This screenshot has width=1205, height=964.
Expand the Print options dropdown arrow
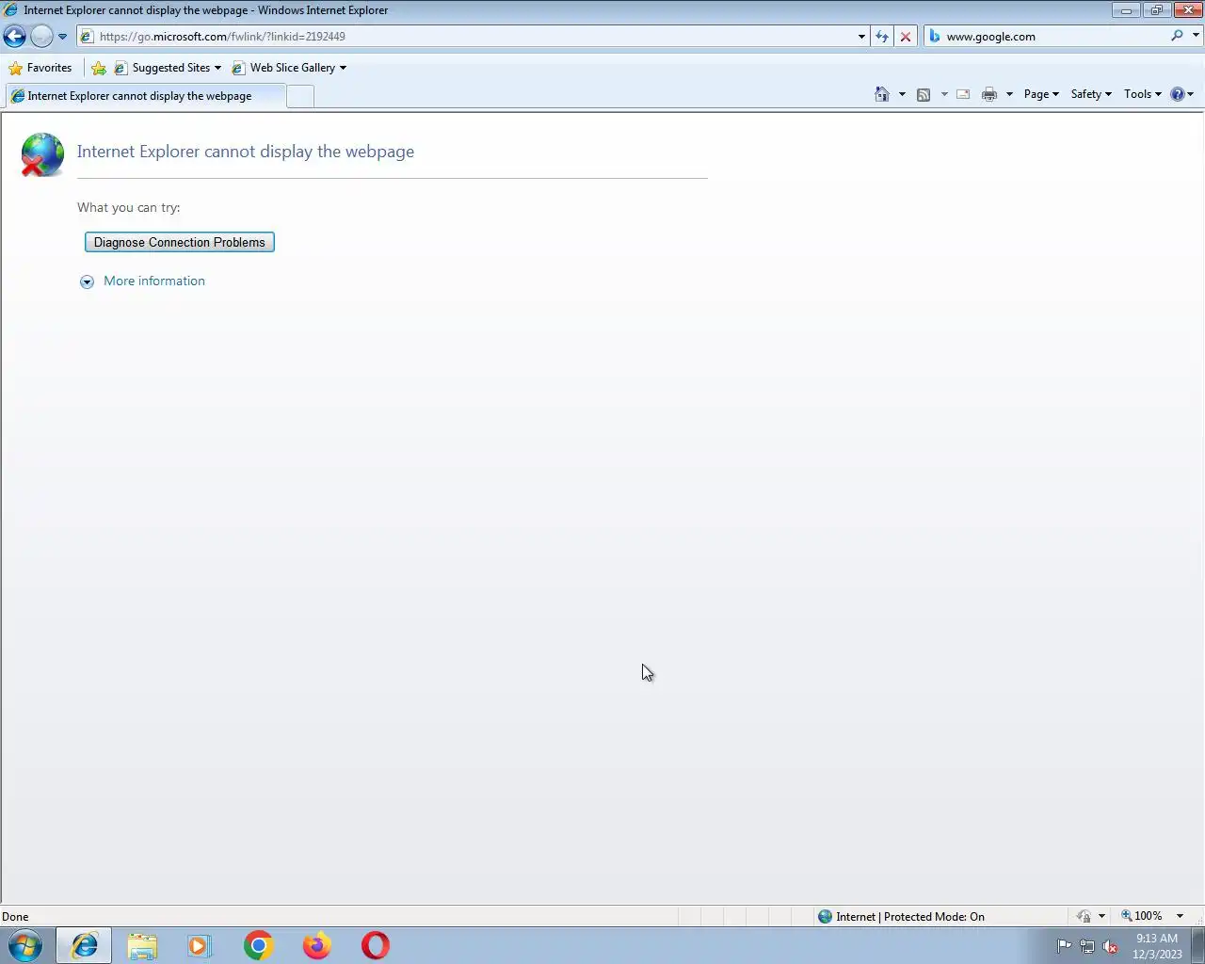[x=1009, y=94]
